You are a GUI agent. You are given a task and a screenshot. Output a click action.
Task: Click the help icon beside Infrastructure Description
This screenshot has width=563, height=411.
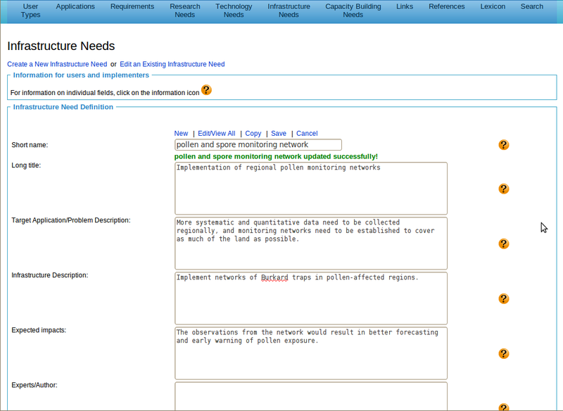[x=503, y=298]
